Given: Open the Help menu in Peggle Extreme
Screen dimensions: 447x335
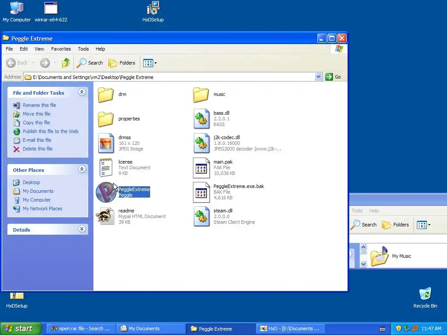Looking at the screenshot, I should pos(100,49).
